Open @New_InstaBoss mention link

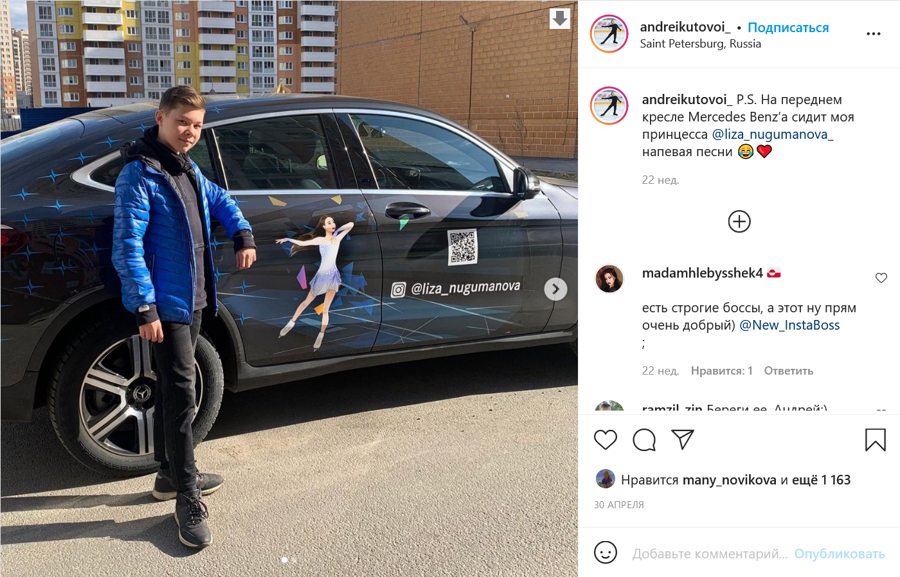tap(789, 325)
